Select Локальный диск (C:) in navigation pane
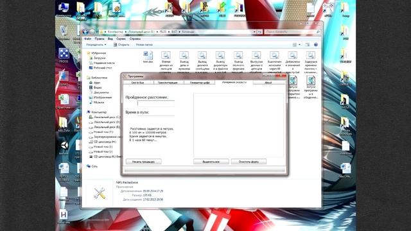This screenshot has width=411, height=231. (105, 117)
